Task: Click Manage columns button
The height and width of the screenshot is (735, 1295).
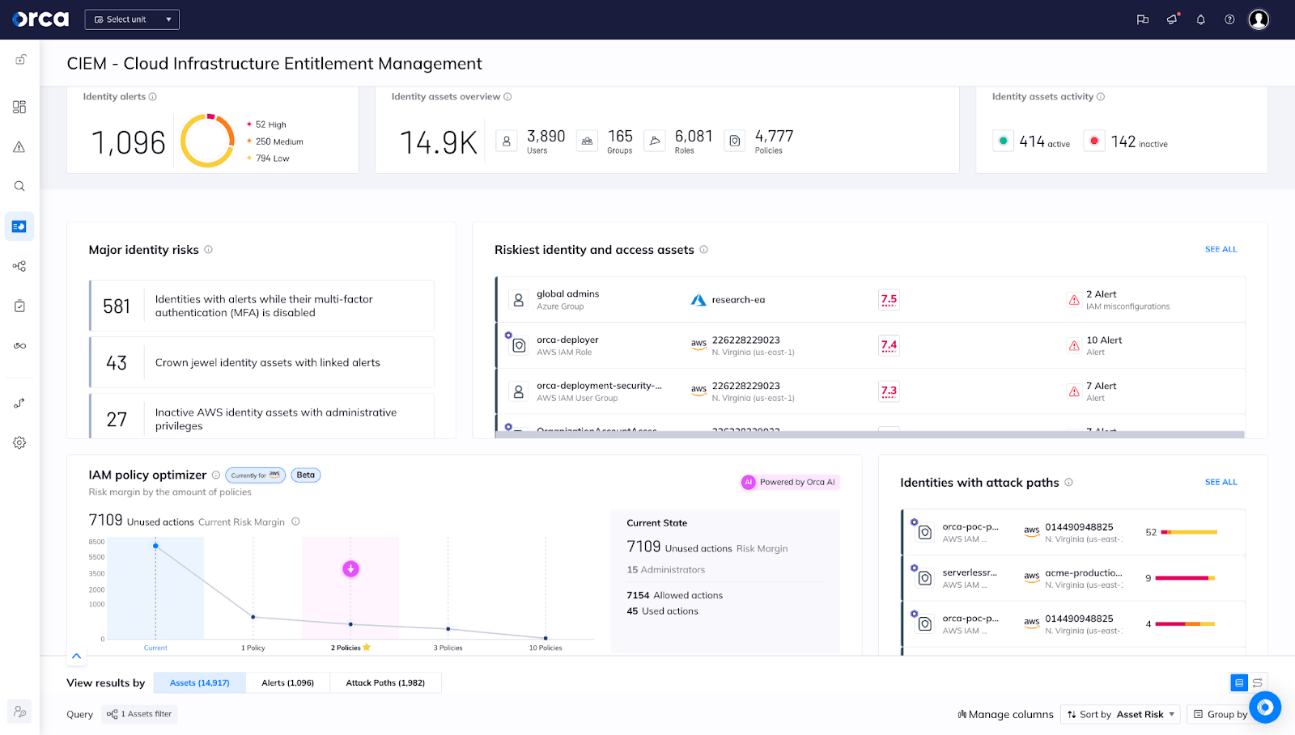Action: click(1006, 715)
